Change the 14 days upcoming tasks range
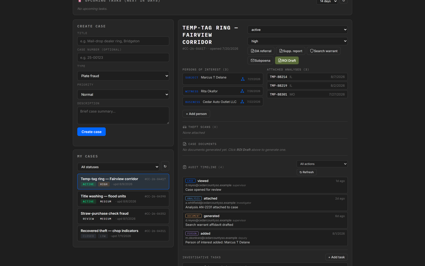This screenshot has width=425, height=266. click(327, 1)
